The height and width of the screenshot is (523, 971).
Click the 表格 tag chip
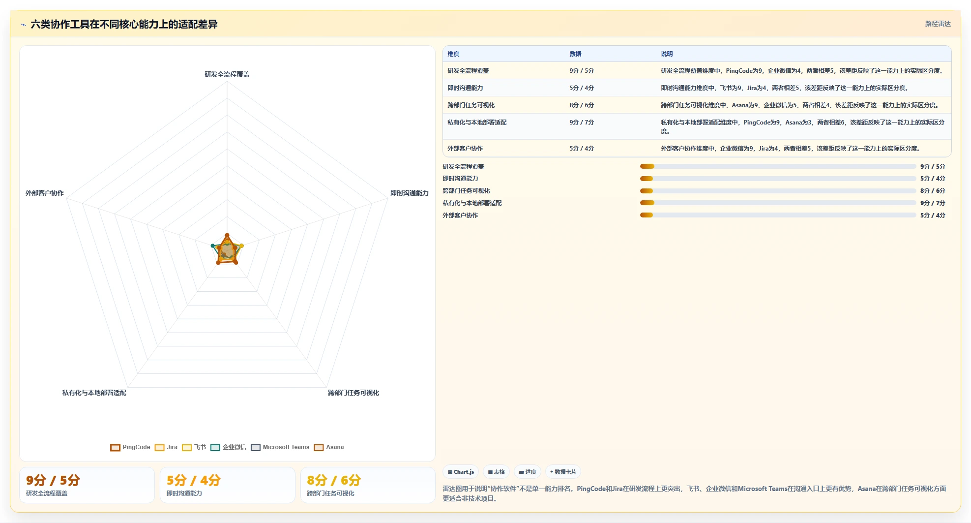[496, 472]
